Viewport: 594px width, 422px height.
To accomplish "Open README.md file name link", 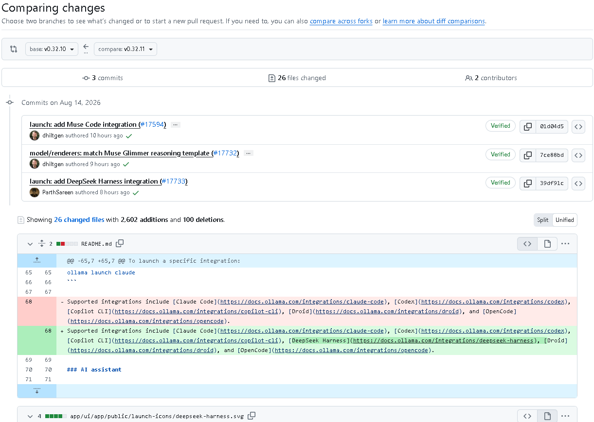I will point(96,244).
